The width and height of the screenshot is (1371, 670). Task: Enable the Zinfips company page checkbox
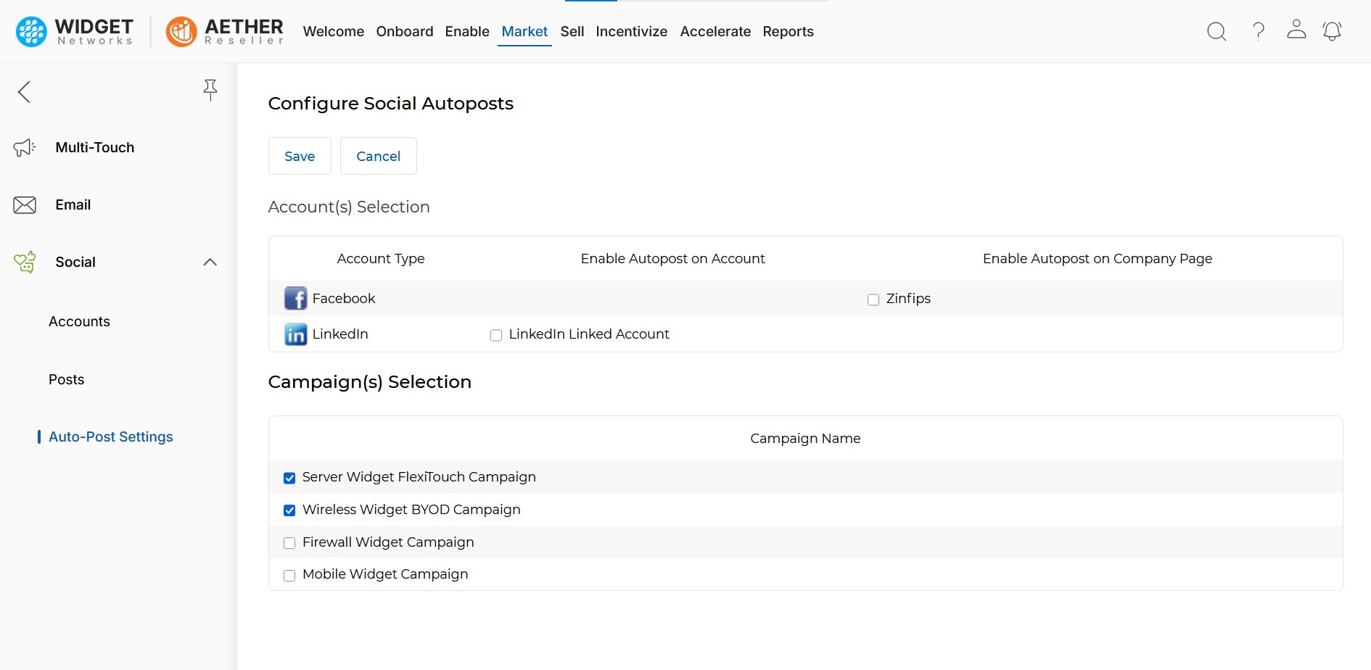pos(873,299)
